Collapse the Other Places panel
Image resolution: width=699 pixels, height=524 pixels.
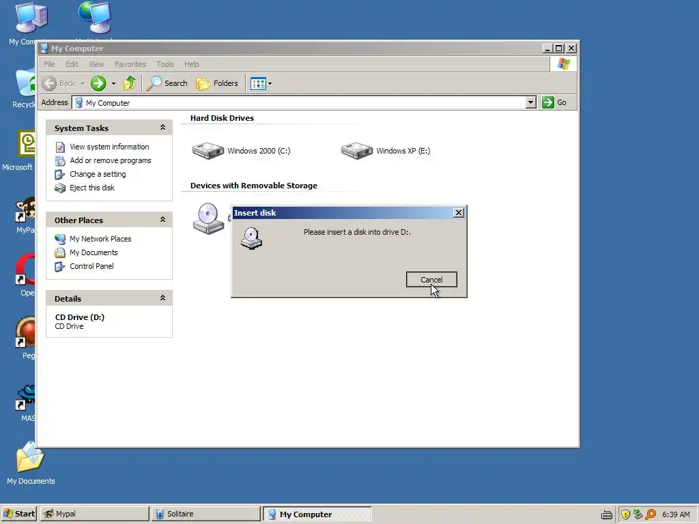(162, 220)
